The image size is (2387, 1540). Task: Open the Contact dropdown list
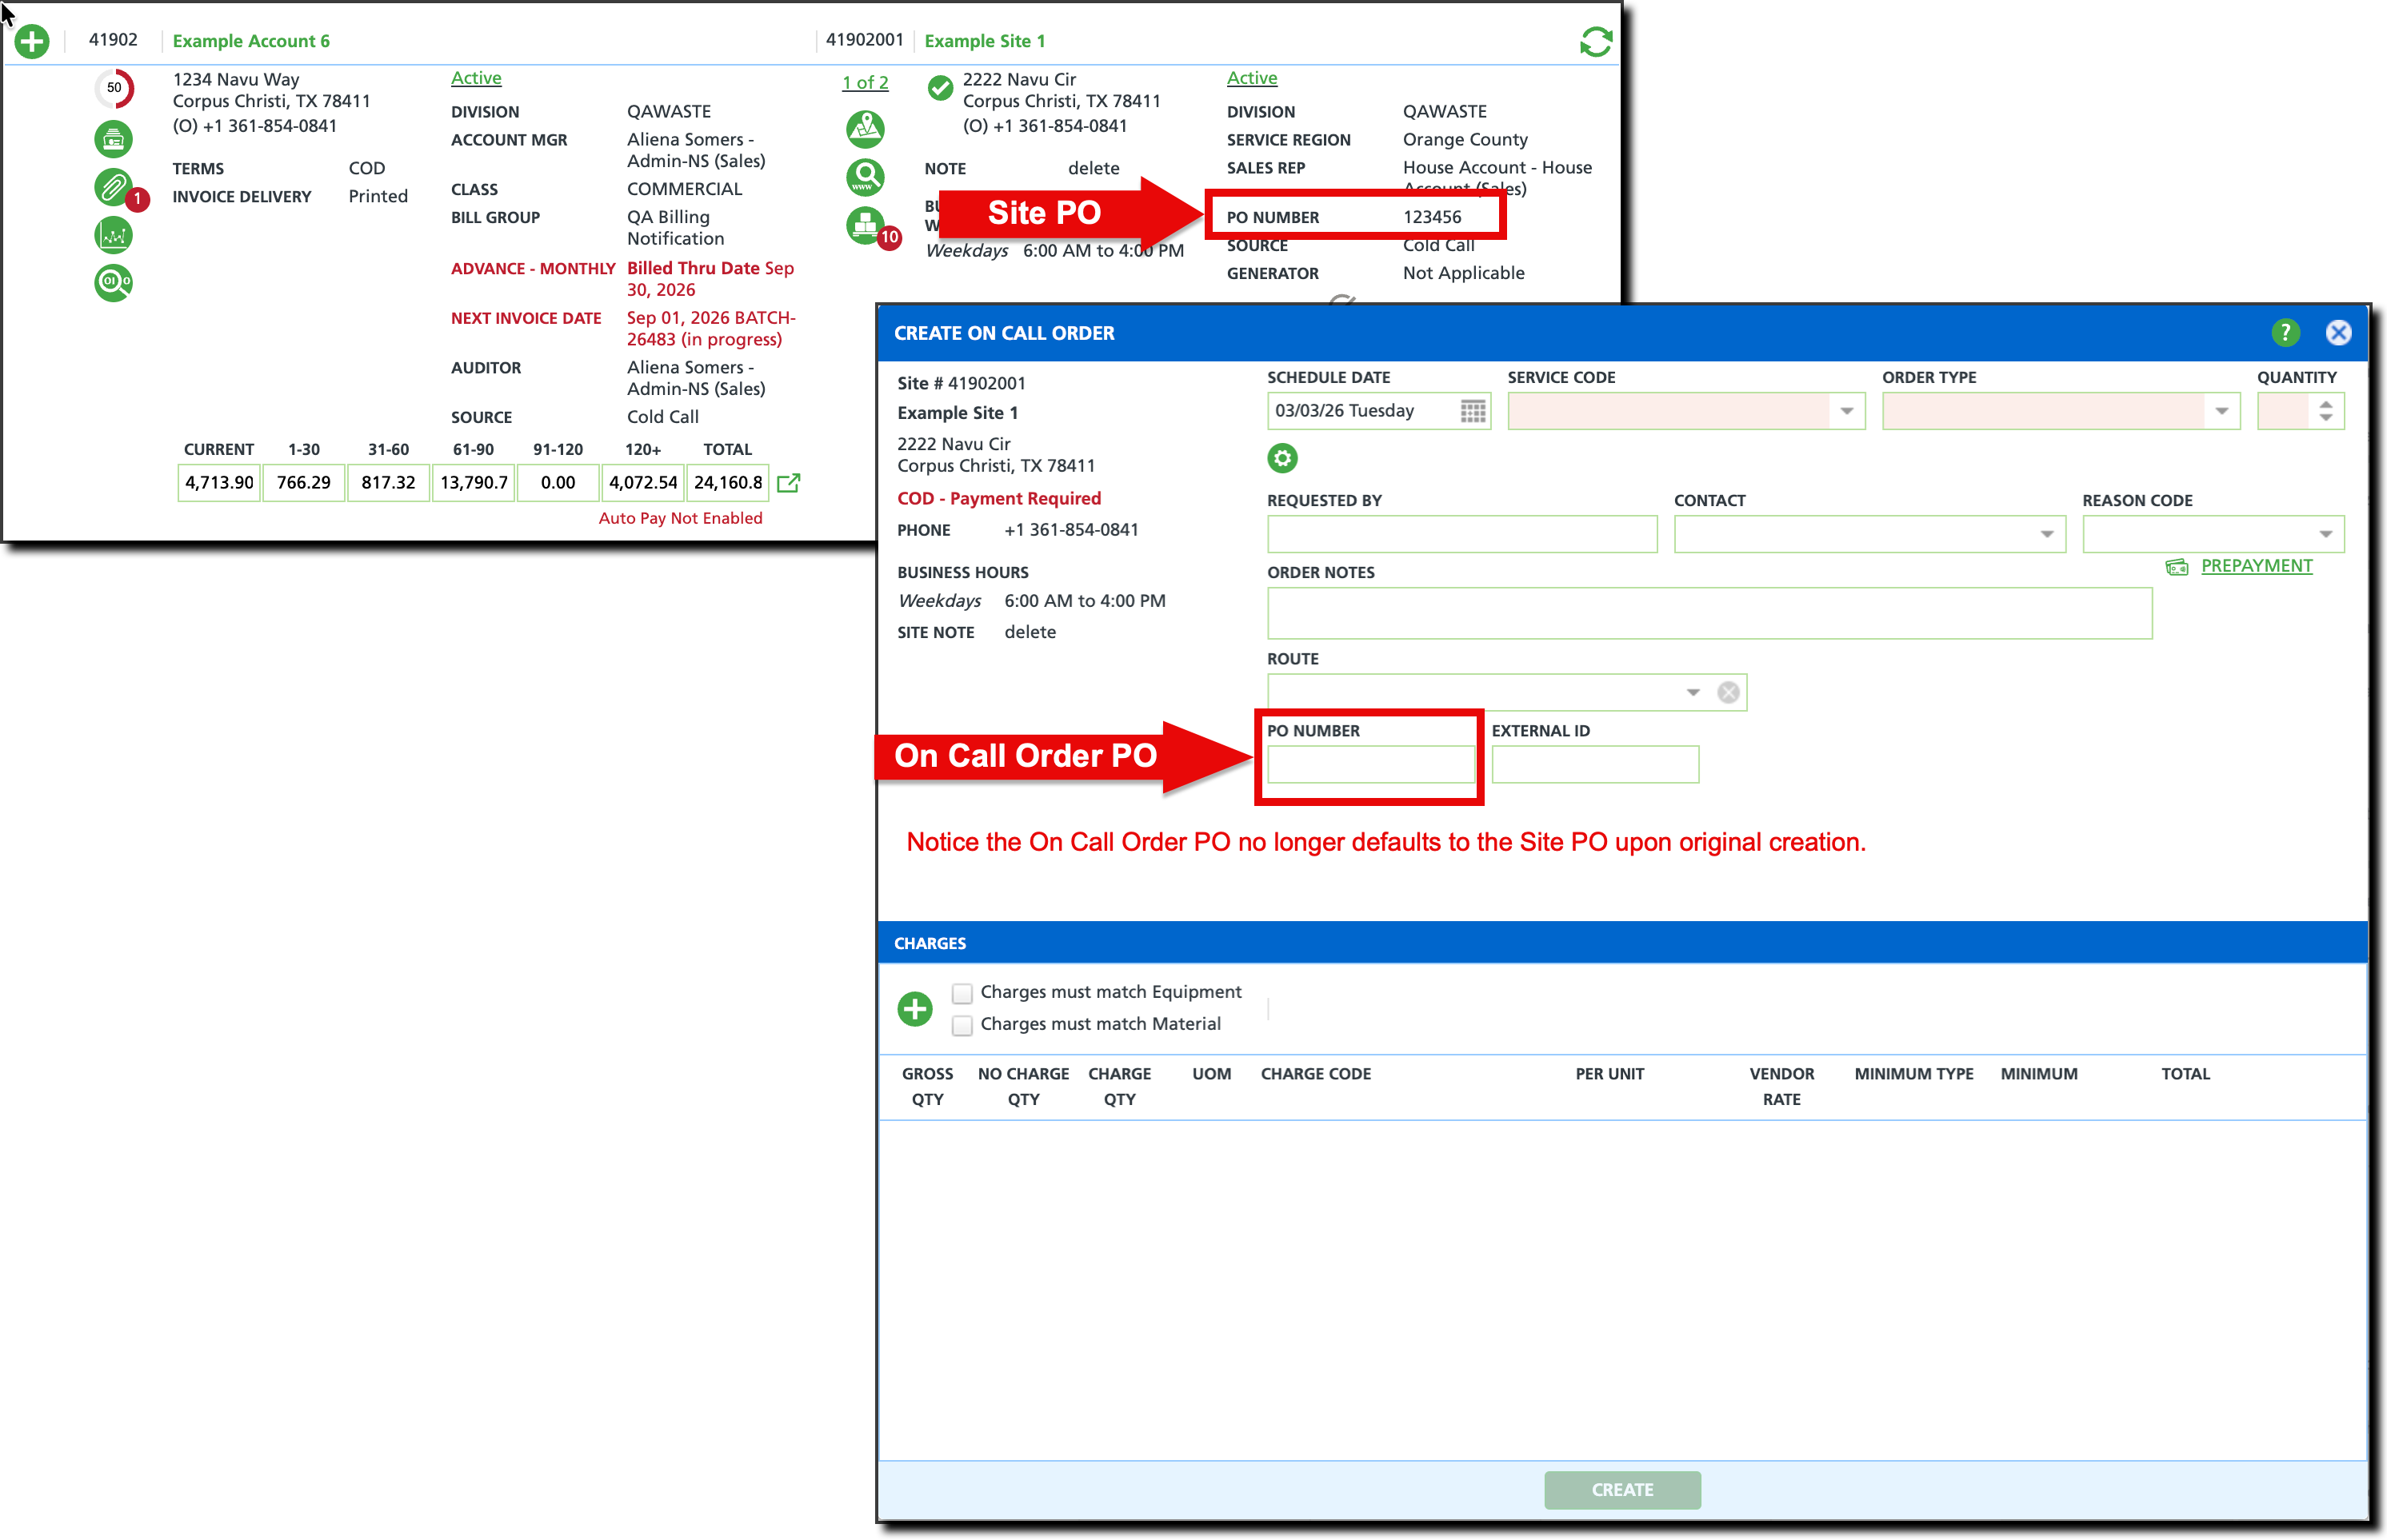[2047, 534]
